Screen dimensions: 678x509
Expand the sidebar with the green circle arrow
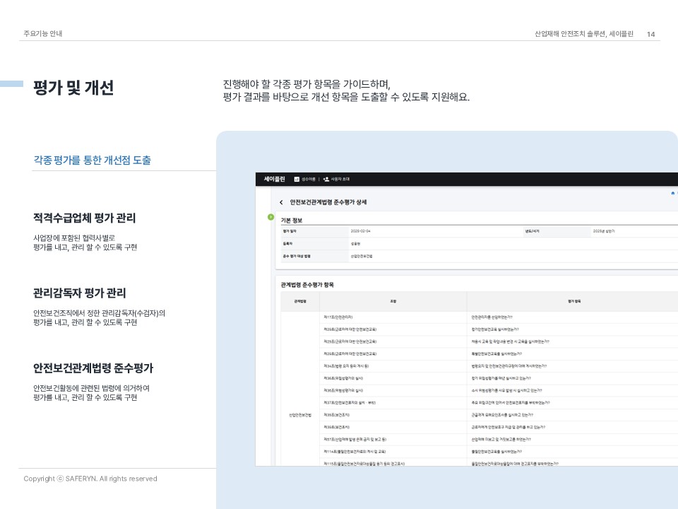(x=270, y=217)
